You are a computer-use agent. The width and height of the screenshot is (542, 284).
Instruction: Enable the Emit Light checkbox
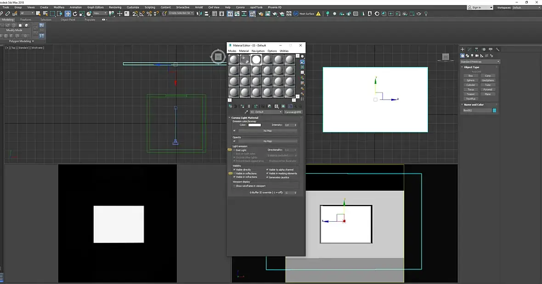click(234, 150)
